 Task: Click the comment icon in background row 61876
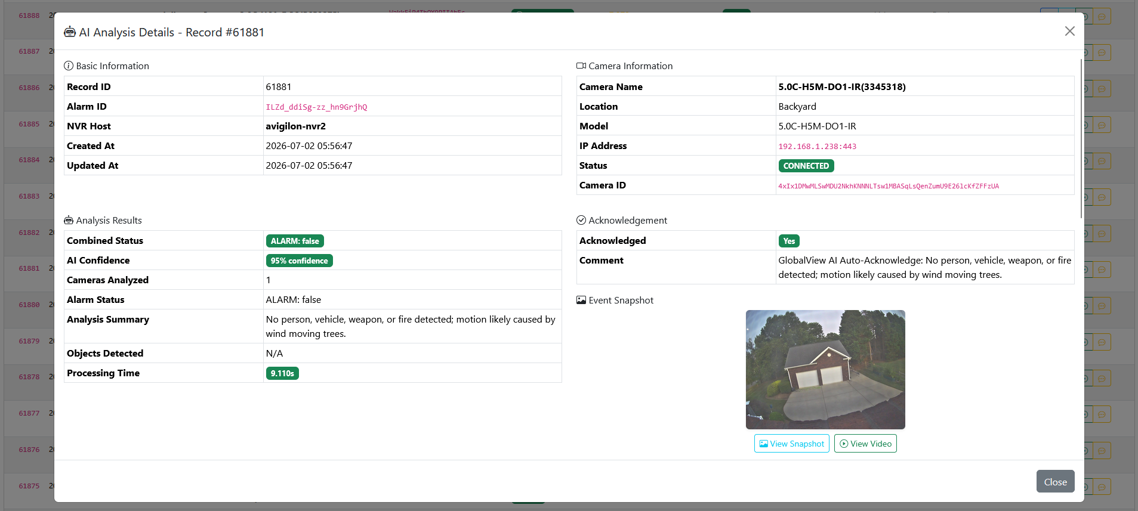point(1102,451)
